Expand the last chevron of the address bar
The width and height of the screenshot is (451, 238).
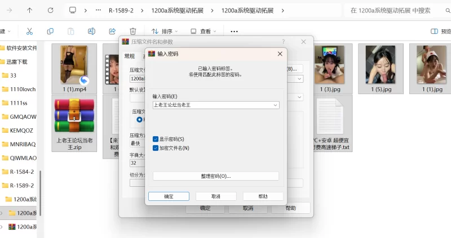click(x=283, y=11)
